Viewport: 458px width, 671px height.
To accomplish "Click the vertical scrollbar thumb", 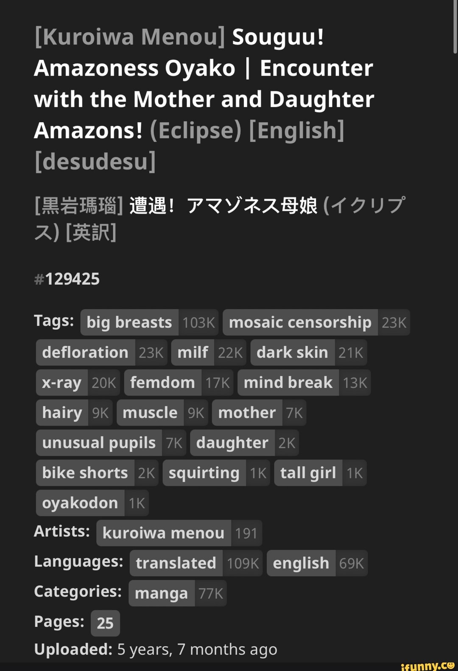I will (455, 26).
